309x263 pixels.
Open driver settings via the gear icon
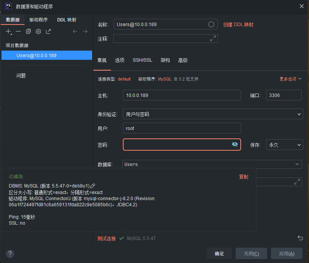[38, 31]
